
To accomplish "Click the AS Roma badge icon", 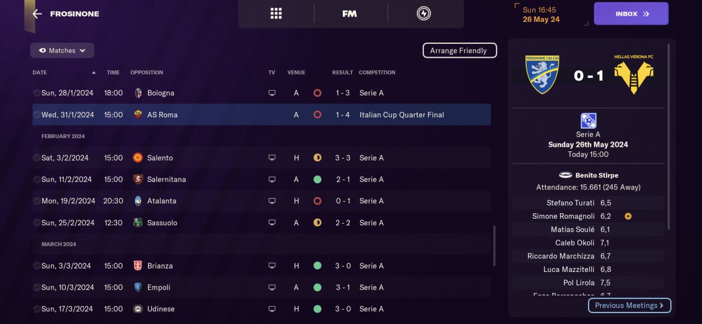I will coord(138,115).
